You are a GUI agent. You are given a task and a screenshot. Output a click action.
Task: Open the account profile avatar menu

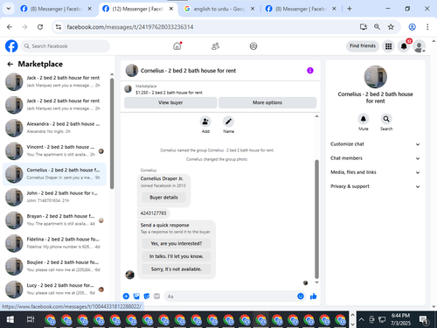point(420,46)
